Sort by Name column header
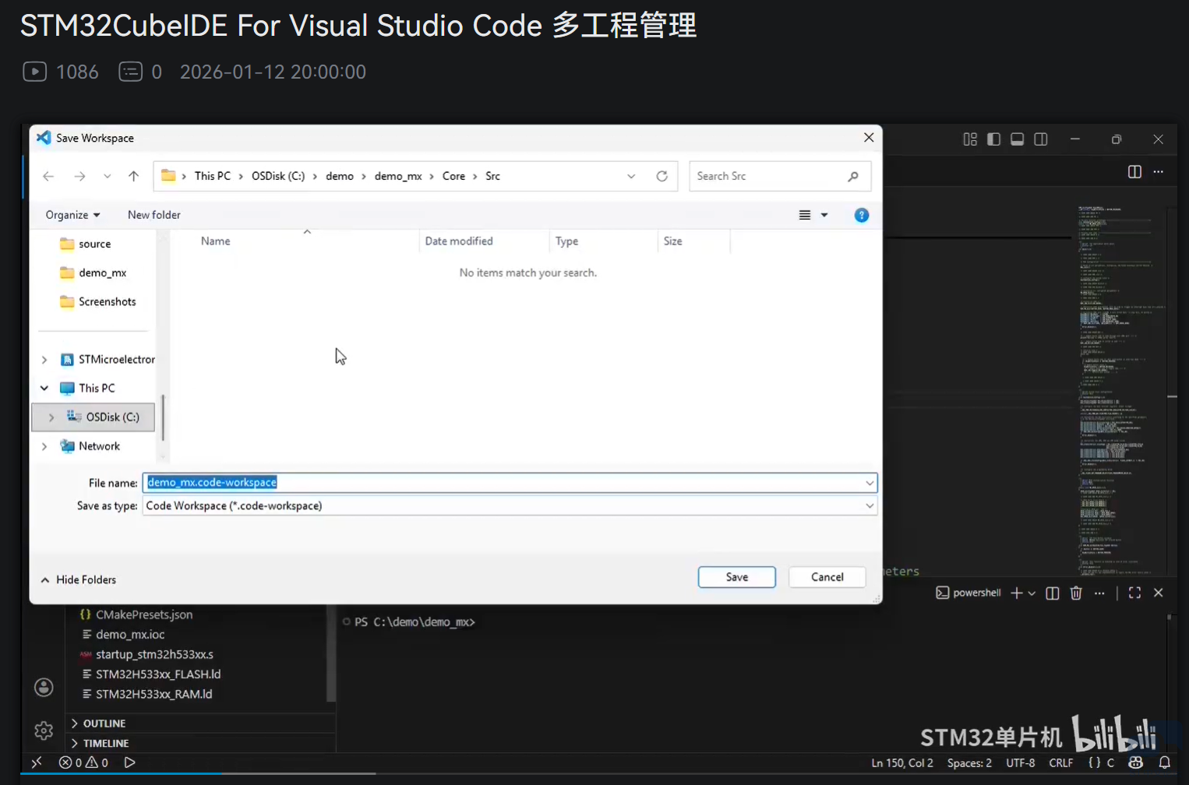The width and height of the screenshot is (1189, 785). point(215,241)
